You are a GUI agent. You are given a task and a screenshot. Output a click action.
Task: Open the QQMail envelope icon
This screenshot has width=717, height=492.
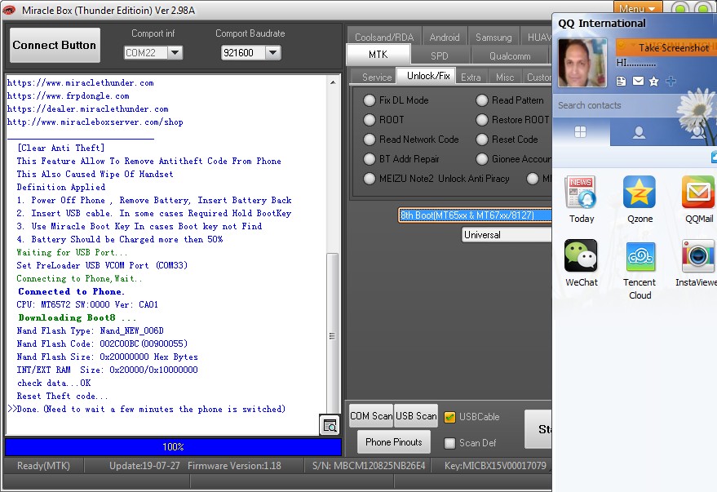click(698, 192)
